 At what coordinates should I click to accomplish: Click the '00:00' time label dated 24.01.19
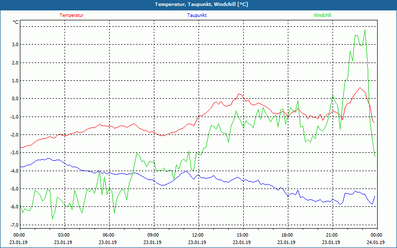click(x=376, y=235)
